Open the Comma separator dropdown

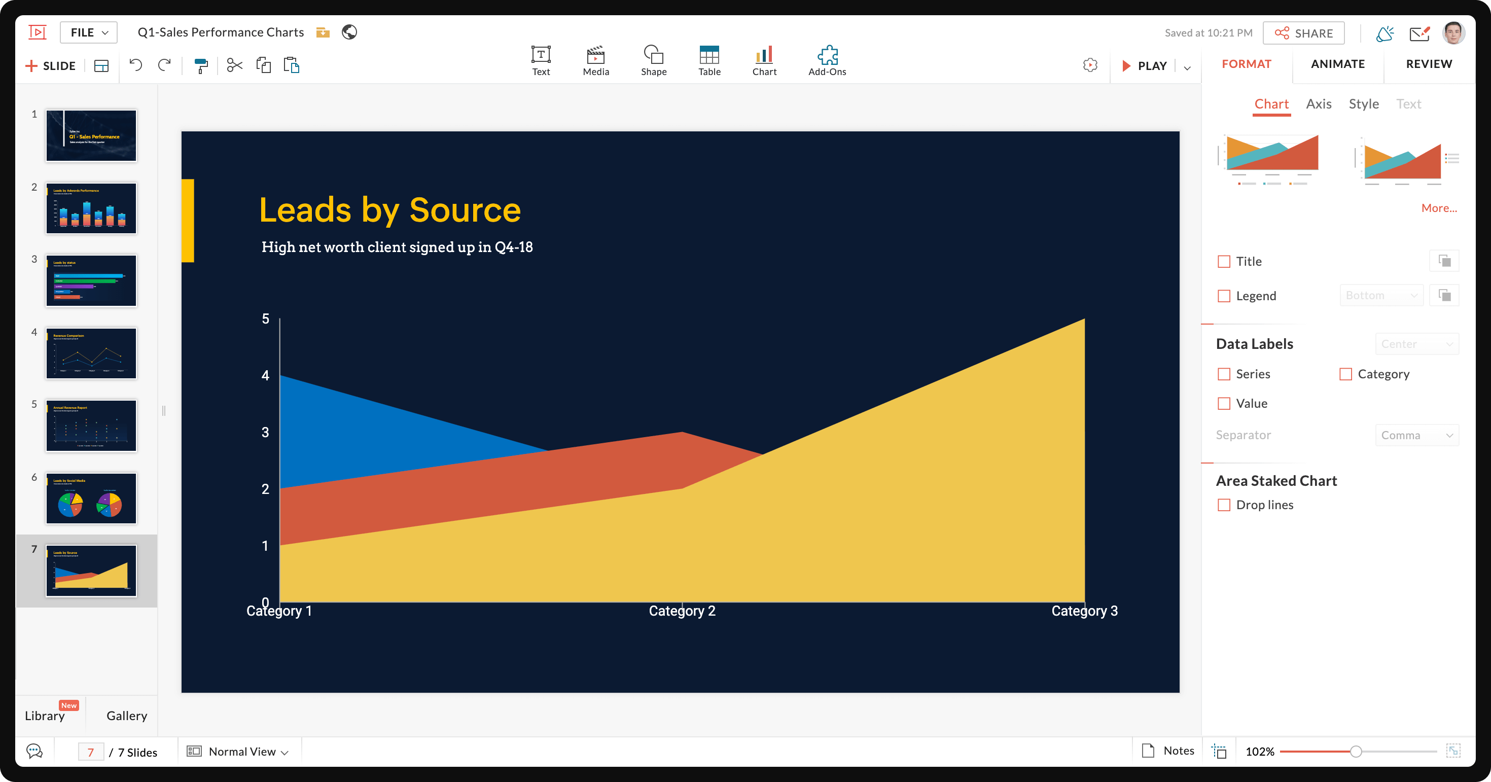coord(1416,435)
